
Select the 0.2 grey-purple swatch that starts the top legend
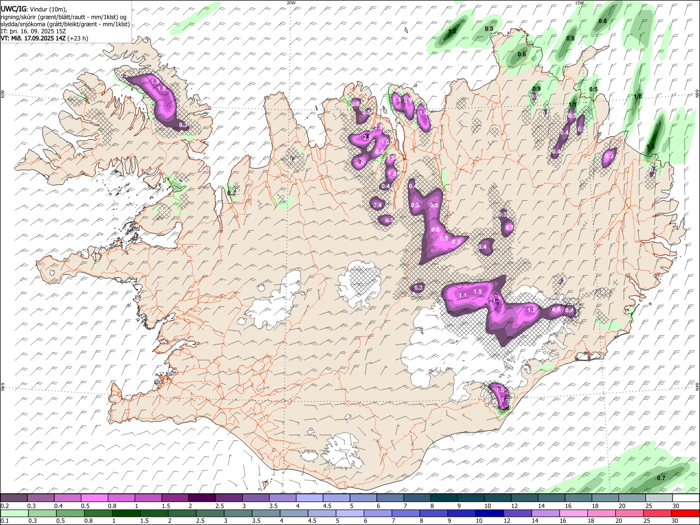click(x=14, y=498)
